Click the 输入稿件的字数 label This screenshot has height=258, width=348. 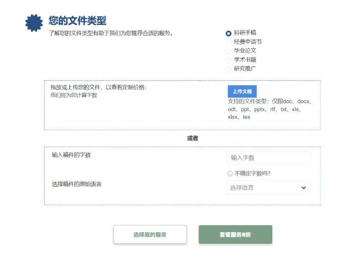(71, 155)
